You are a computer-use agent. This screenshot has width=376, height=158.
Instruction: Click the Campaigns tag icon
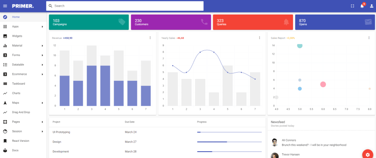pyautogui.click(x=122, y=22)
